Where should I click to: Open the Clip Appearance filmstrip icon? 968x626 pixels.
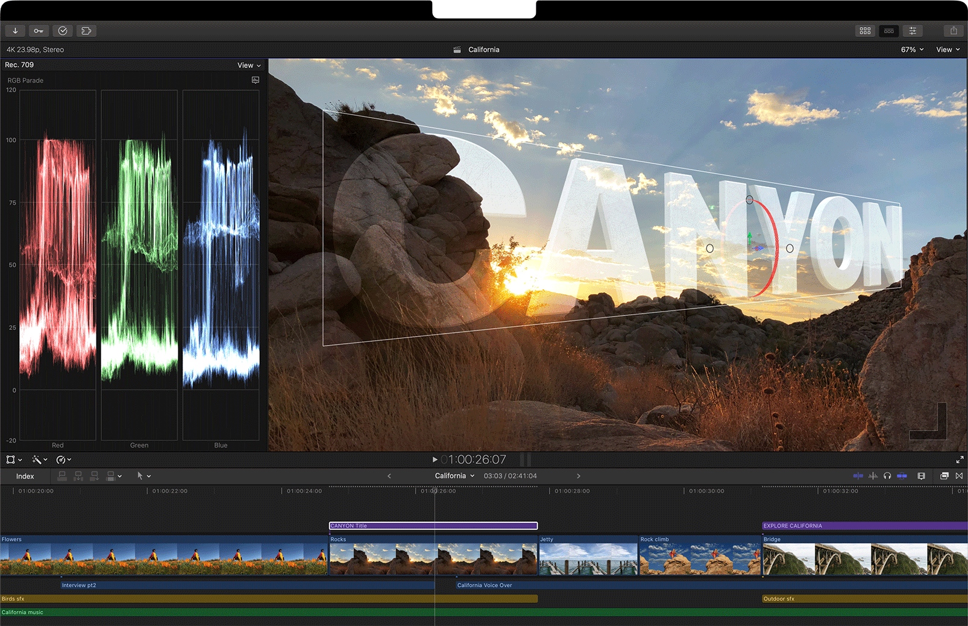coord(921,476)
